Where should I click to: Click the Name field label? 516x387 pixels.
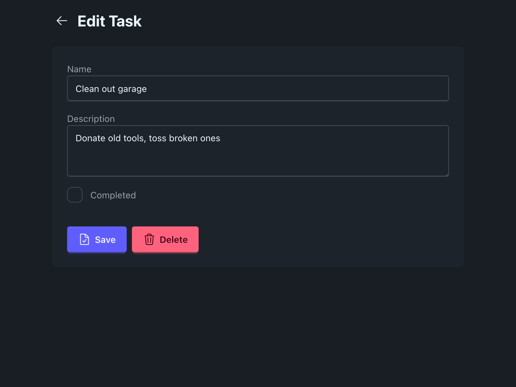[x=79, y=69]
